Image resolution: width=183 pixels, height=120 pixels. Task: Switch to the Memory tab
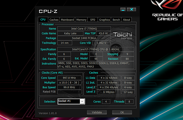tap(81, 20)
